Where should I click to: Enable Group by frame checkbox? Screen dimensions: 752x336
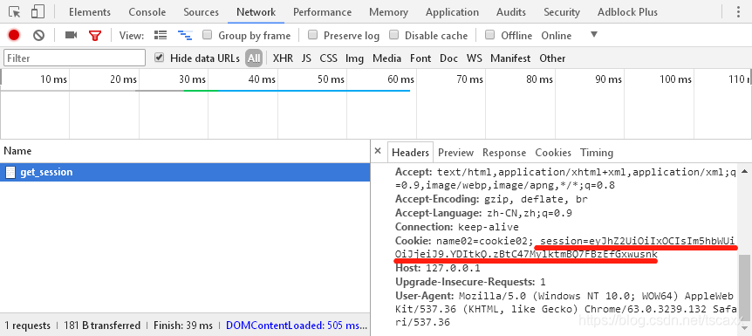coord(207,35)
